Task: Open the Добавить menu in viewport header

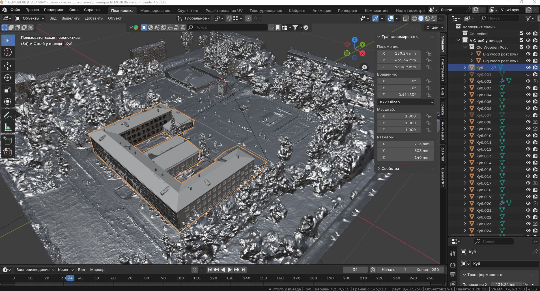Action: pyautogui.click(x=94, y=18)
